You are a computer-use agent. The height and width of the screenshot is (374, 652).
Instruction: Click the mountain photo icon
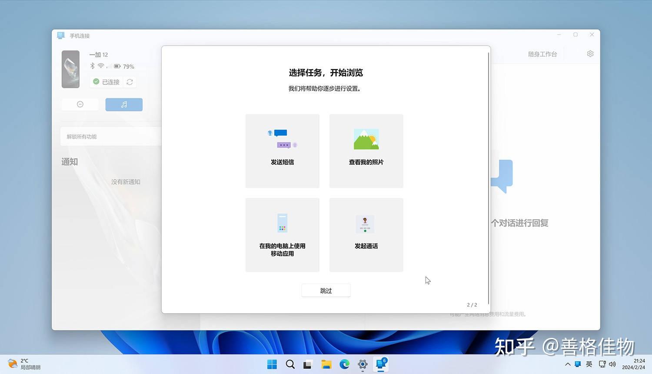point(366,139)
